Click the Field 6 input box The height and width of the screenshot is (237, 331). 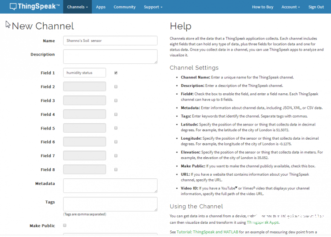(x=84, y=142)
